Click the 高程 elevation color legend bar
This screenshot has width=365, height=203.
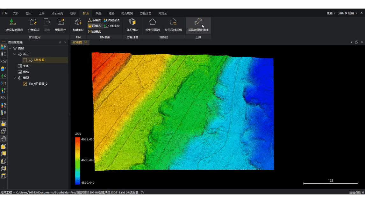78,161
